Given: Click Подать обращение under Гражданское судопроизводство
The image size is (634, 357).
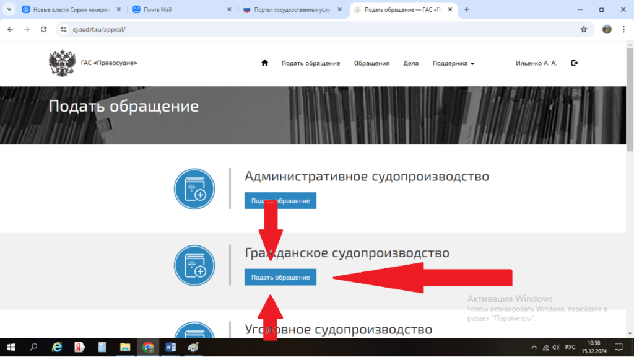Looking at the screenshot, I should [x=280, y=277].
